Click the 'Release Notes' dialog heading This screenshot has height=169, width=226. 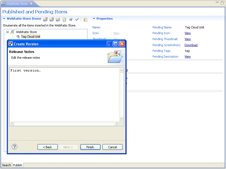coord(22,52)
